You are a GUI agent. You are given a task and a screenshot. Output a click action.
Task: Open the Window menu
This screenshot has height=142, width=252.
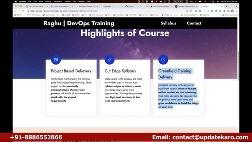(x=82, y=2)
